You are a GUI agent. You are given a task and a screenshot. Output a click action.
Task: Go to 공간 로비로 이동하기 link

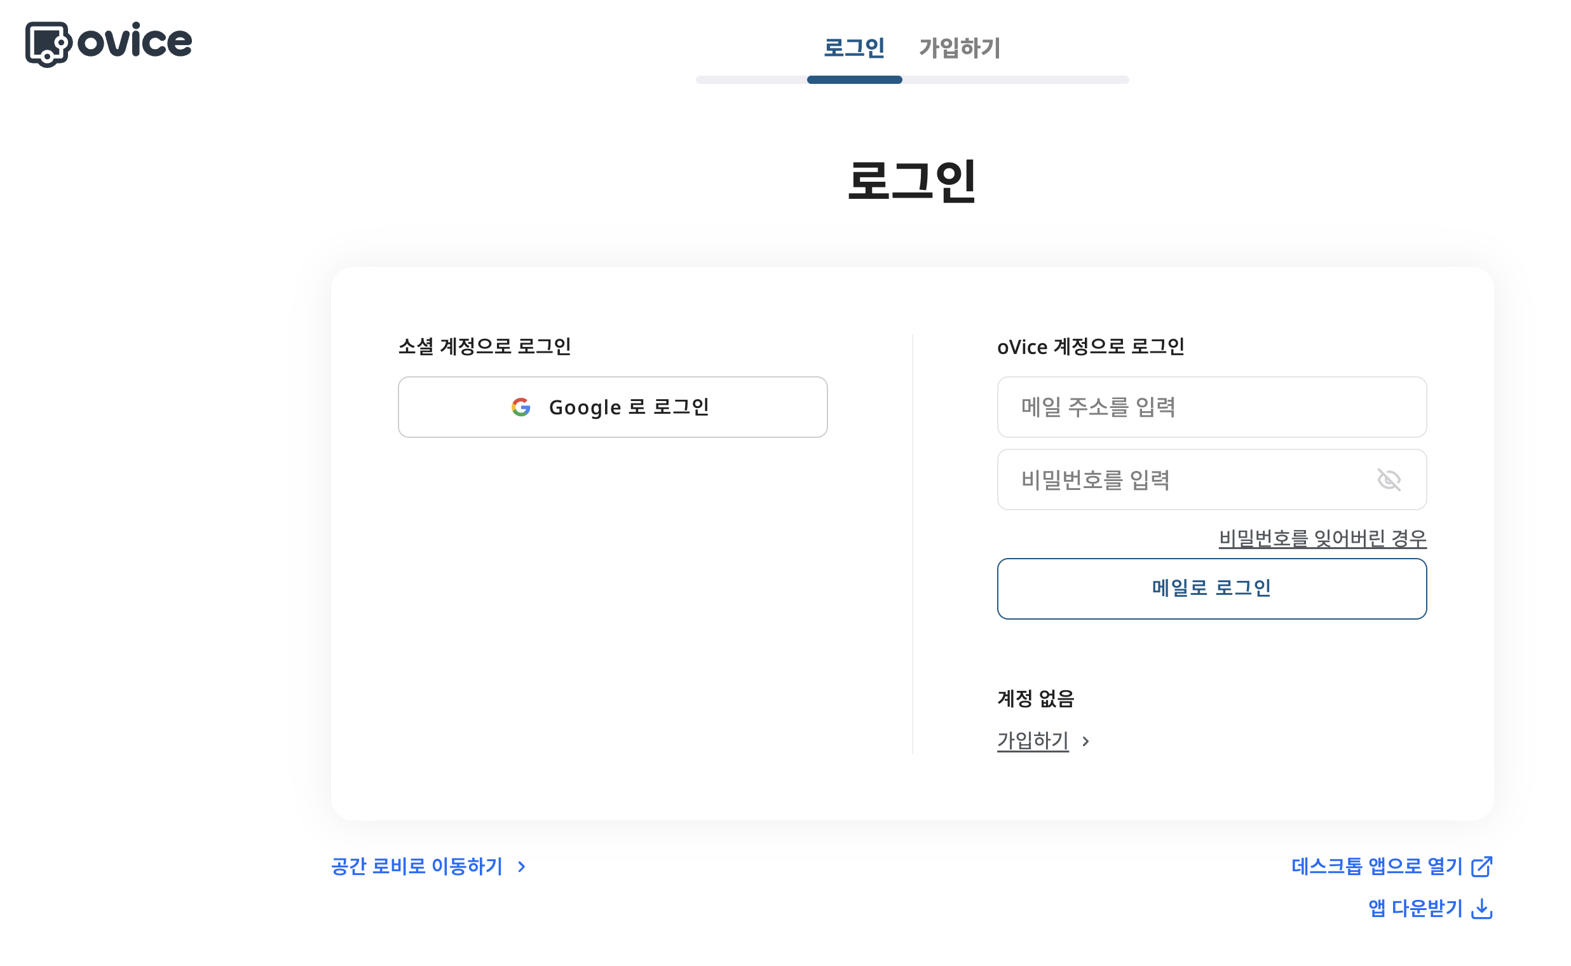coord(417,866)
